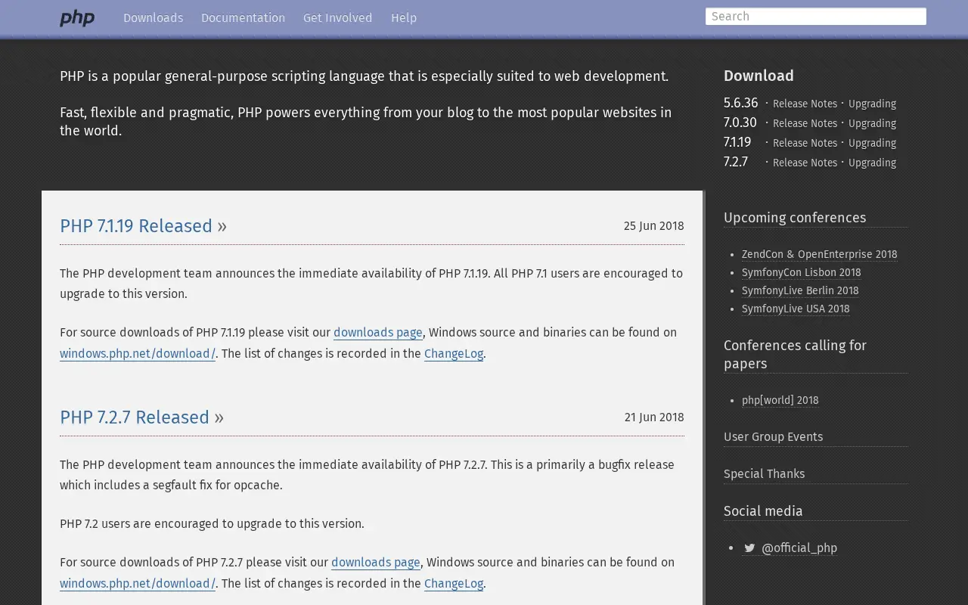Open Upgrading guide for 7.1.19

[x=872, y=143]
